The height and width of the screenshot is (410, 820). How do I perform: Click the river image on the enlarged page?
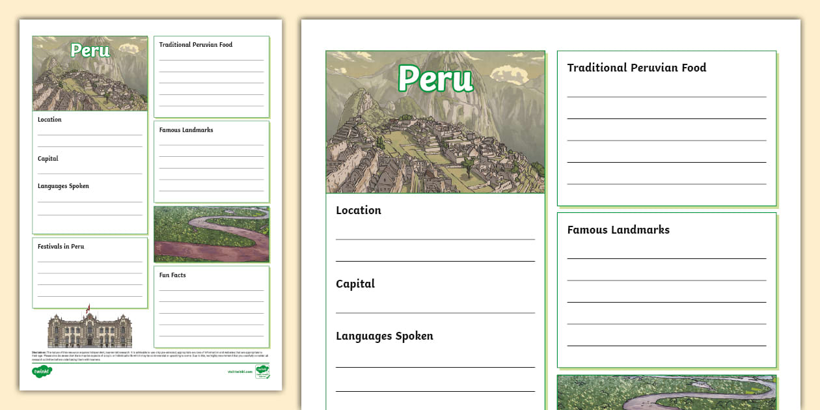pyautogui.click(x=666, y=392)
